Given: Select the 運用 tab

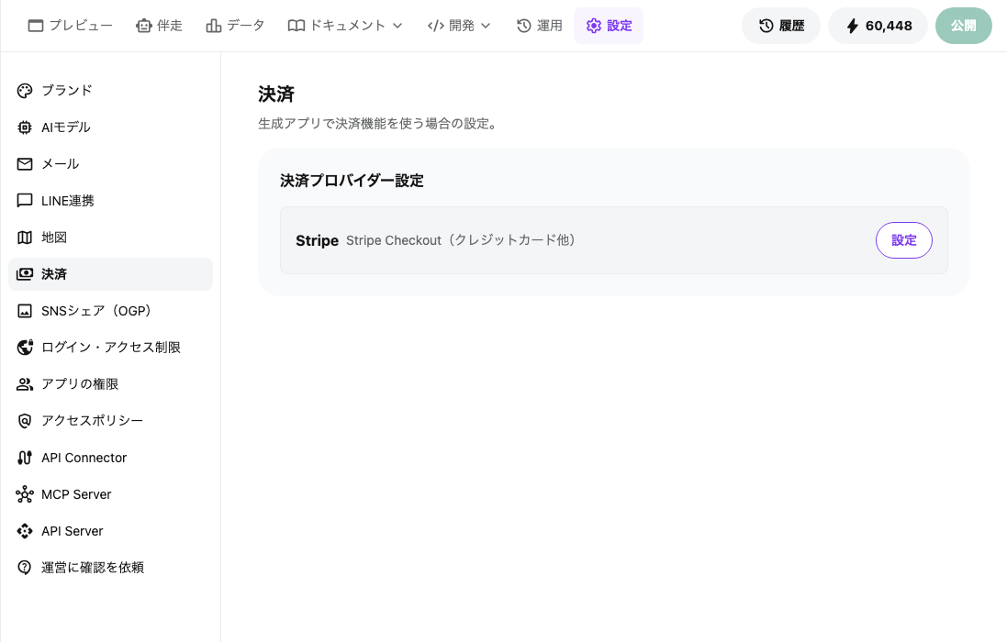Looking at the screenshot, I should point(539,26).
